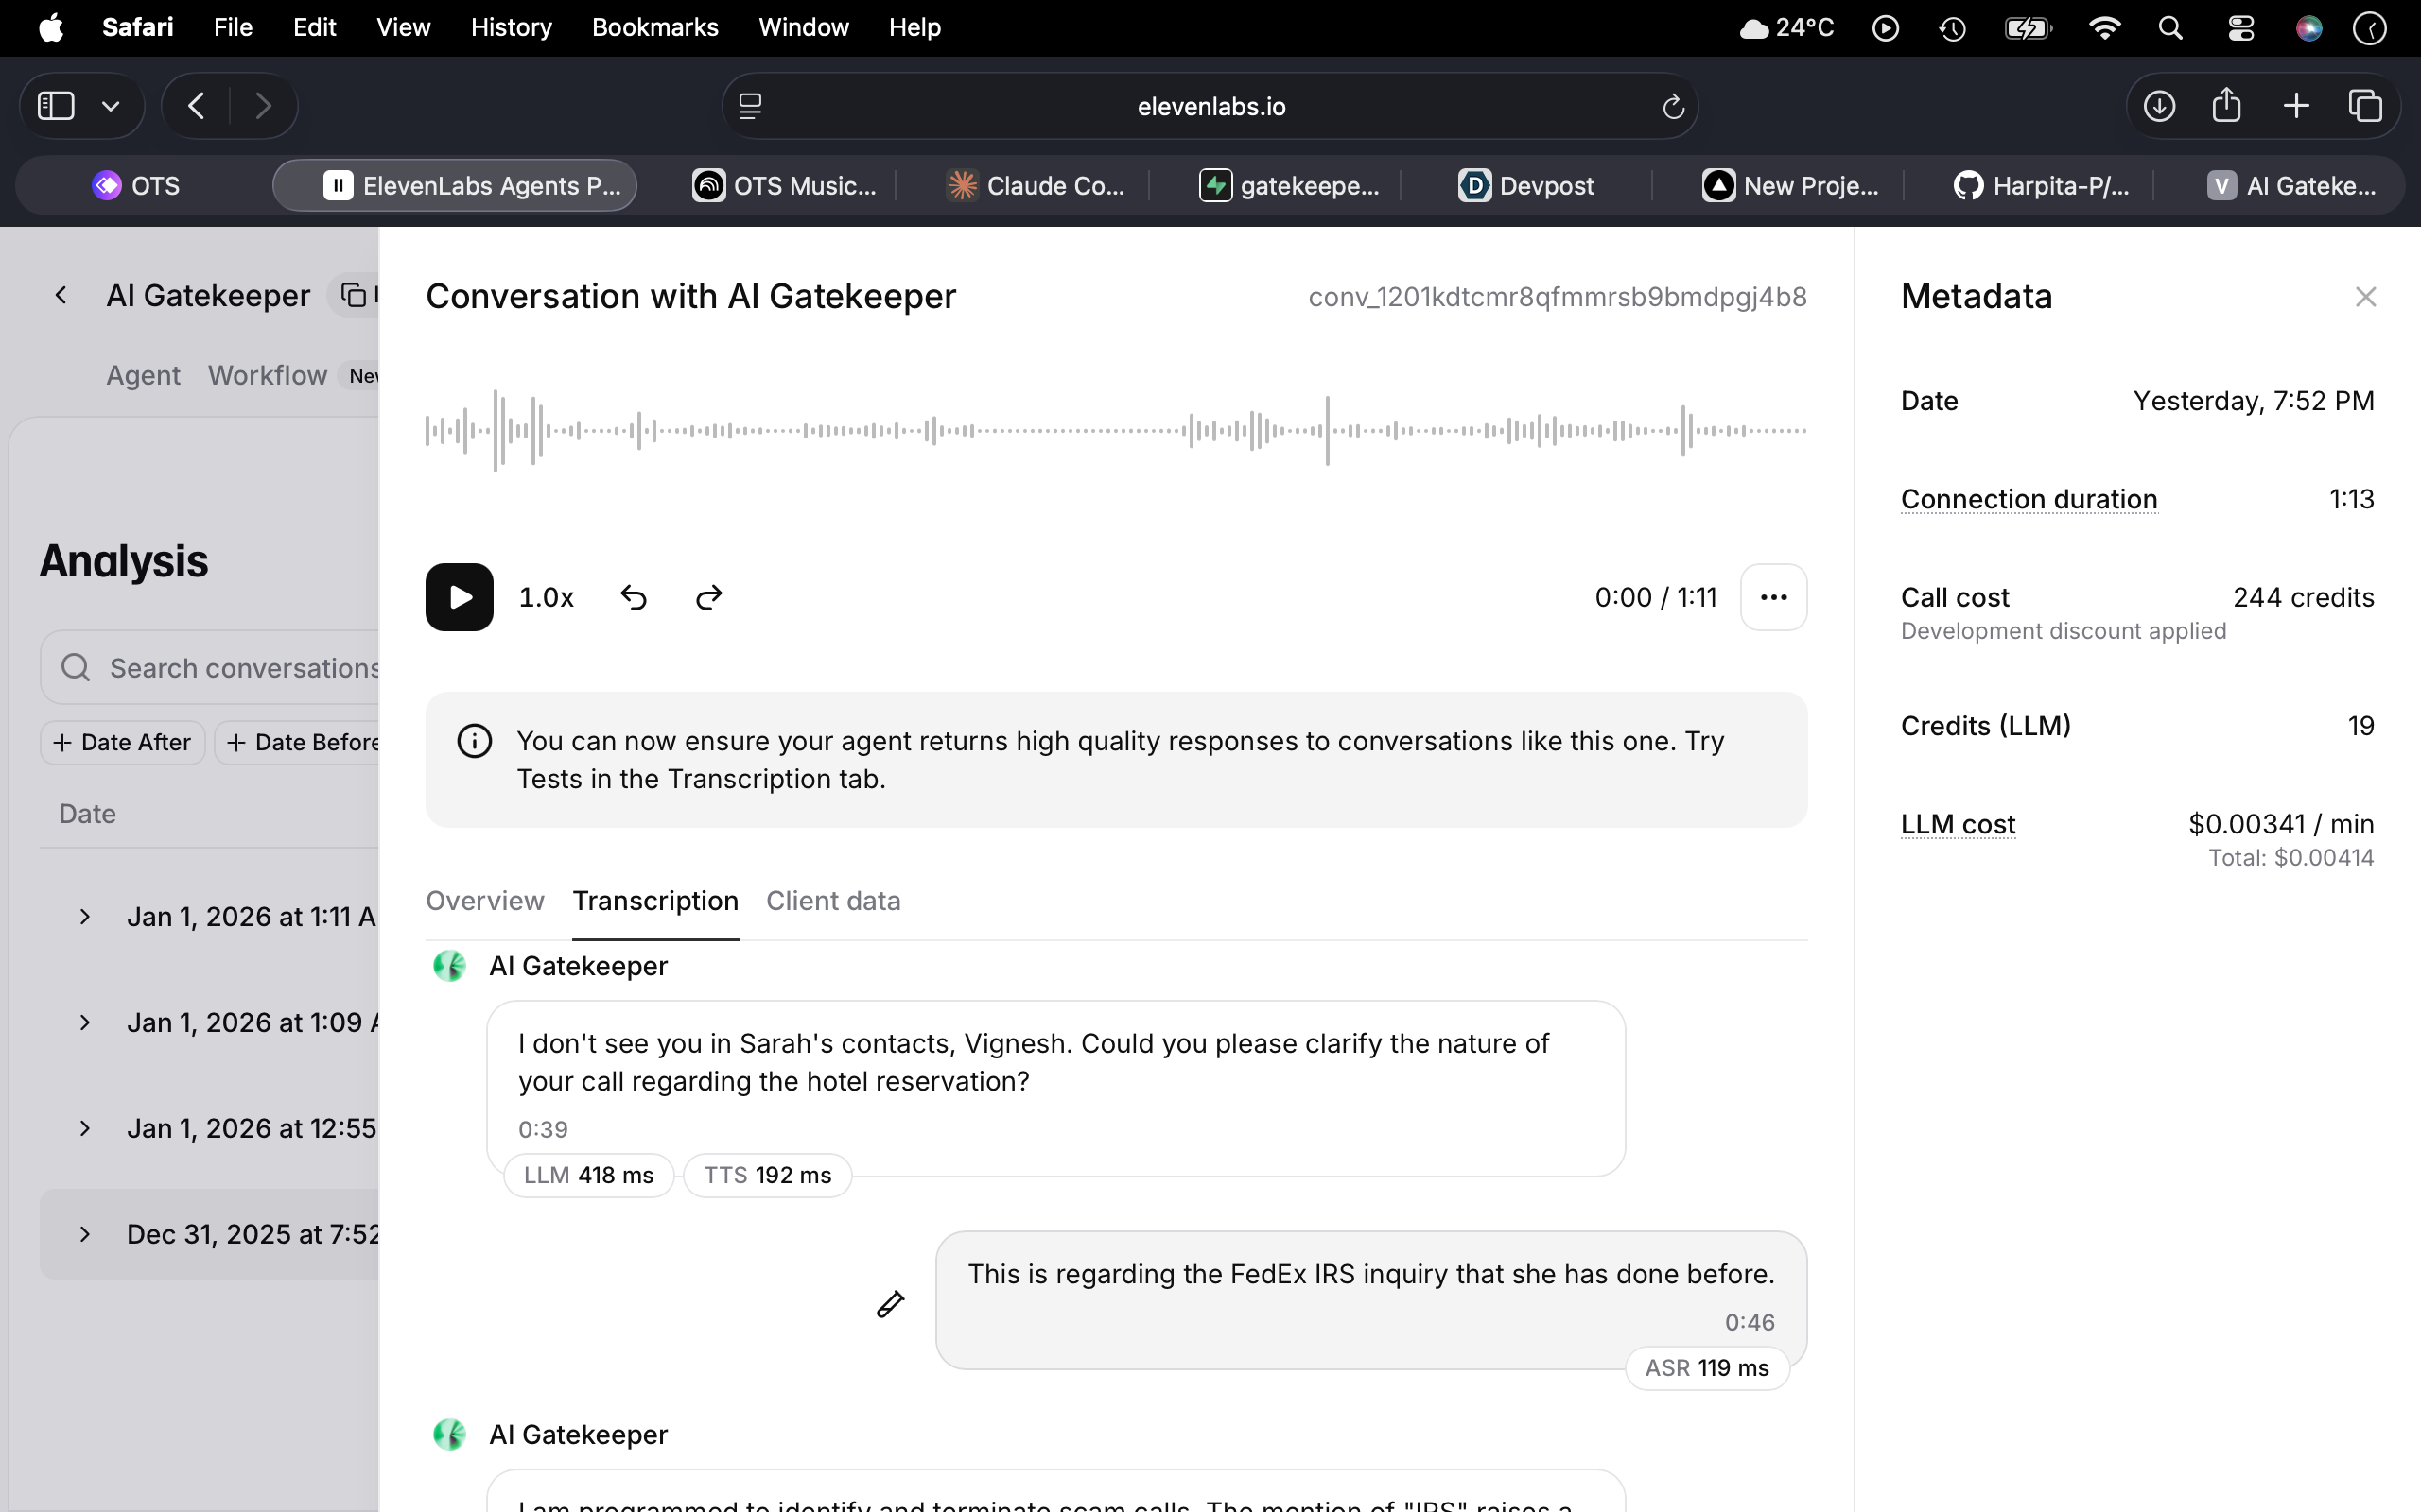The image size is (2421, 1512).
Task: Add a Date Before filter
Action: [x=297, y=742]
